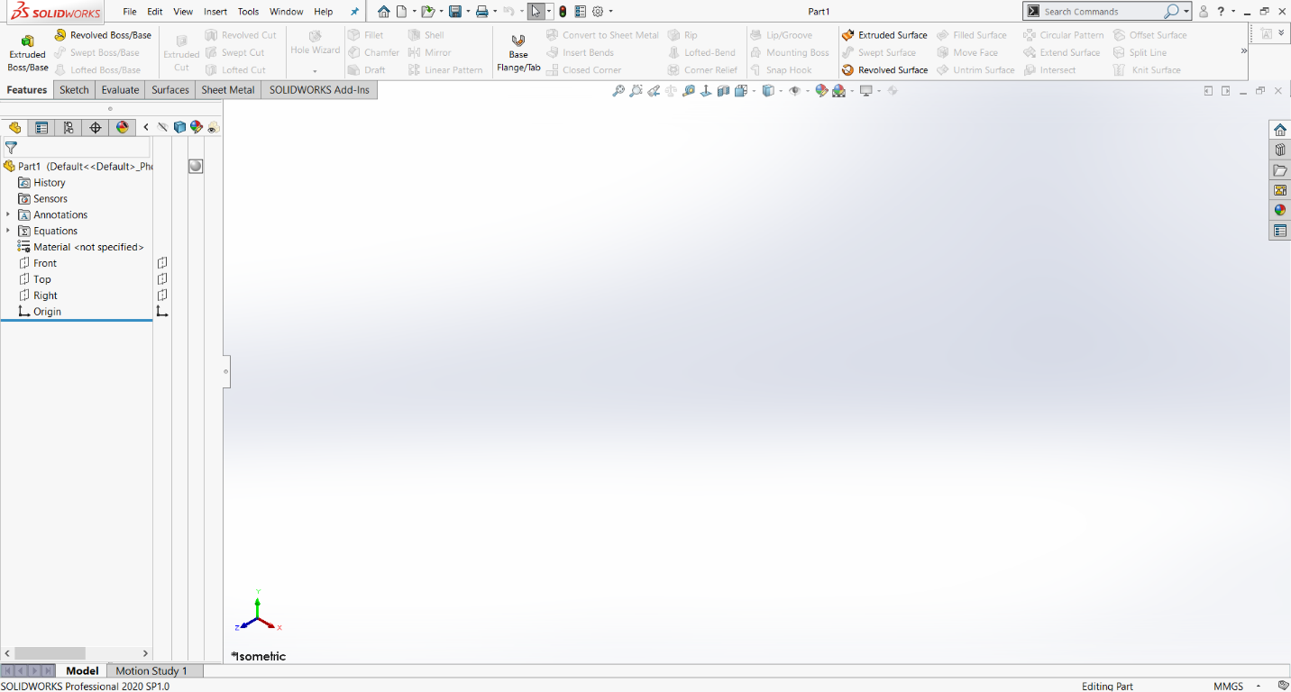Toggle Hide/Show Items in heads-up toolbar
1291x692 pixels.
[796, 90]
